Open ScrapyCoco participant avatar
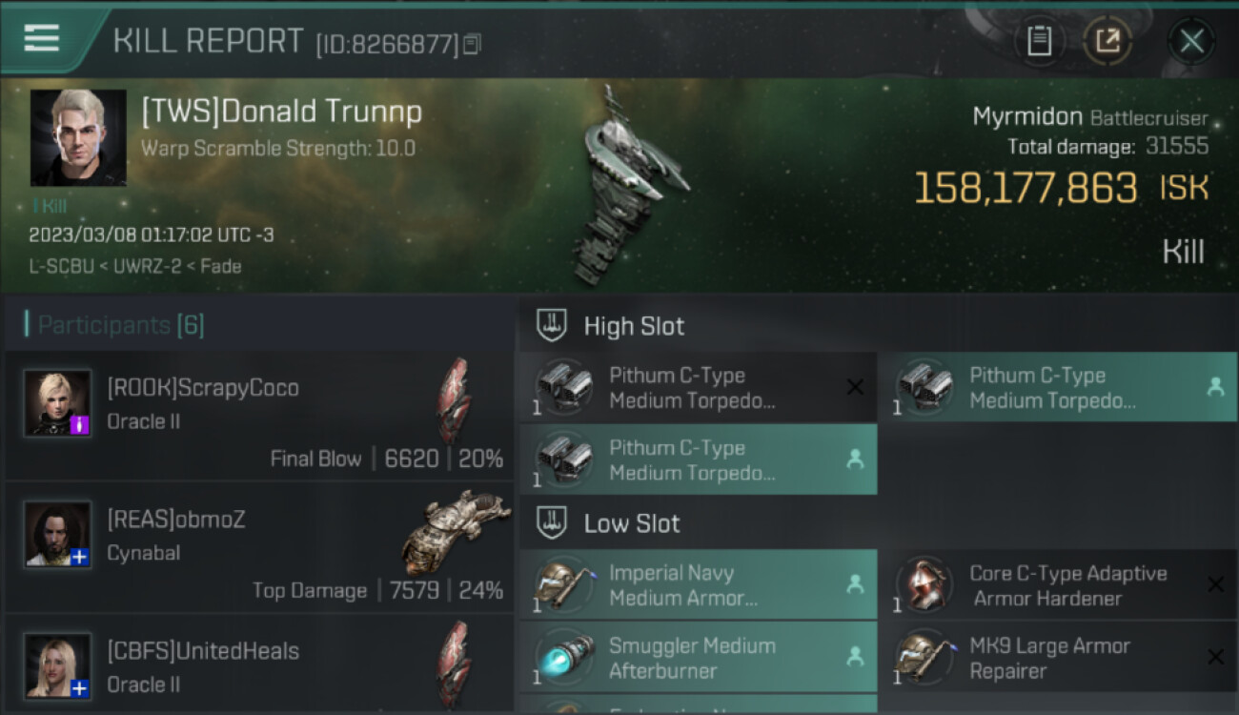 coord(58,404)
